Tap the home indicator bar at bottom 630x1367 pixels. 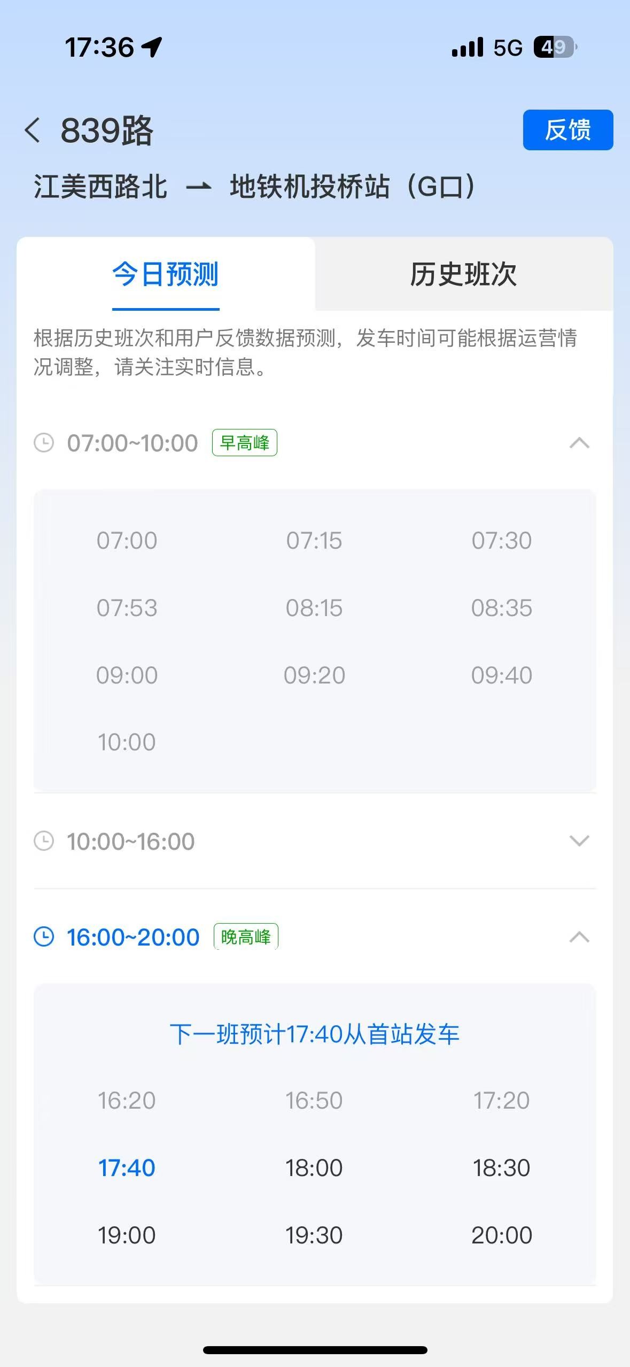(x=315, y=1350)
